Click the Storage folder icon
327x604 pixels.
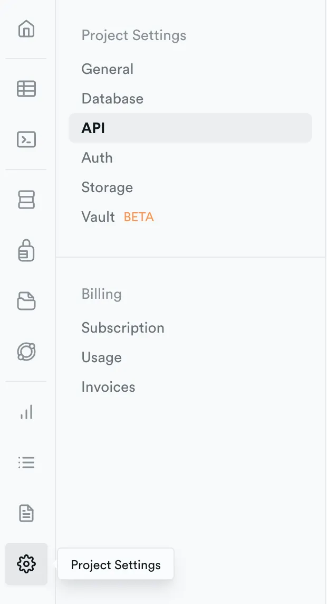point(26,301)
